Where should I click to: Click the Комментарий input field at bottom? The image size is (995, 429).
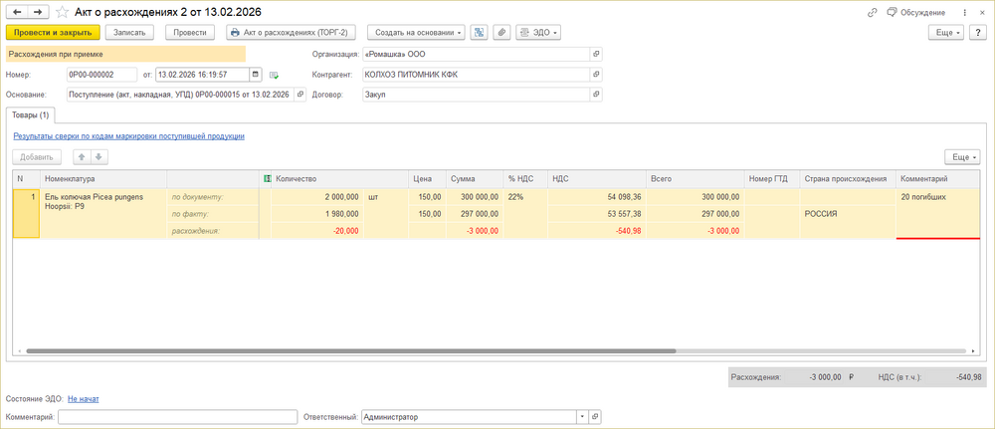point(177,417)
